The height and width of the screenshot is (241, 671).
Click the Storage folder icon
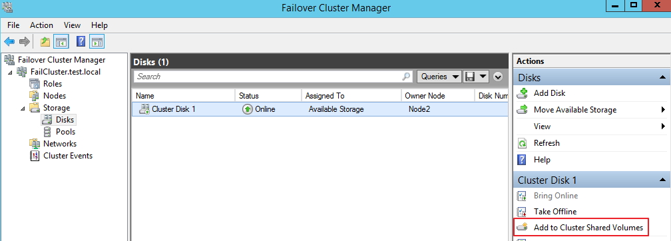[x=35, y=108]
